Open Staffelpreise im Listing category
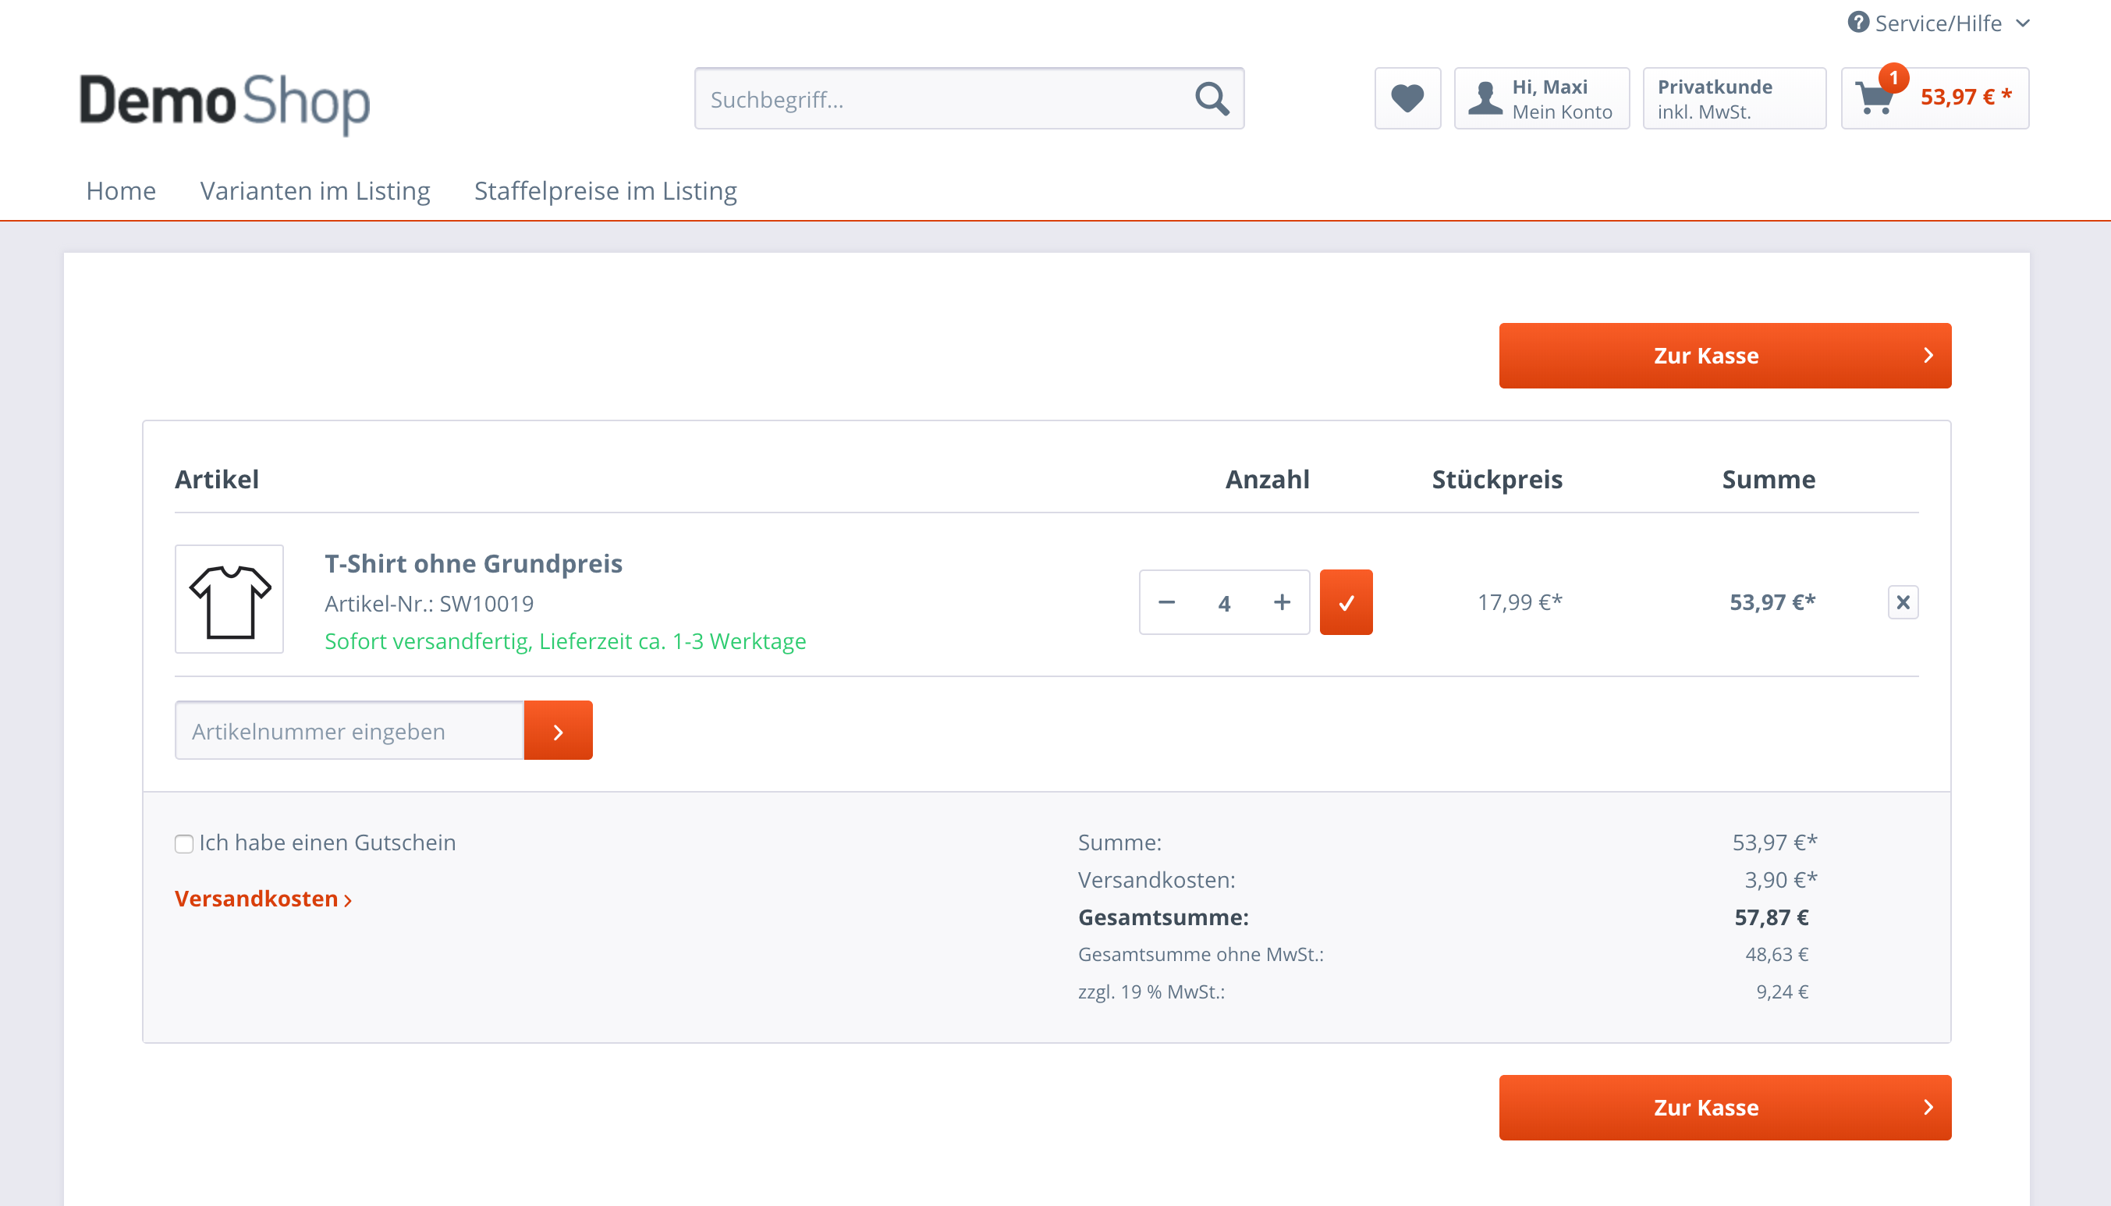 (x=605, y=190)
